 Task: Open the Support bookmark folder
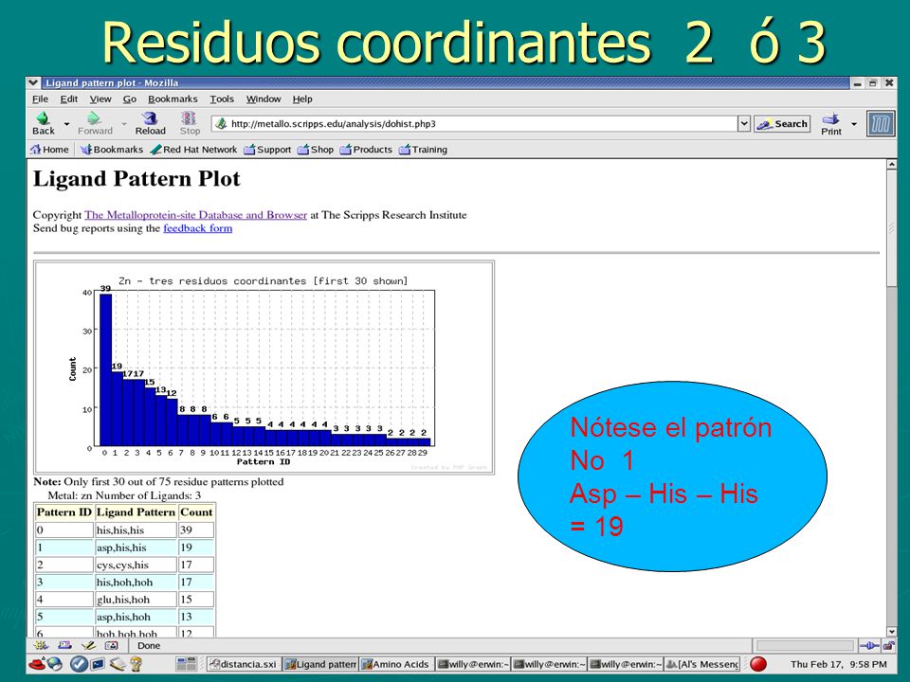267,150
